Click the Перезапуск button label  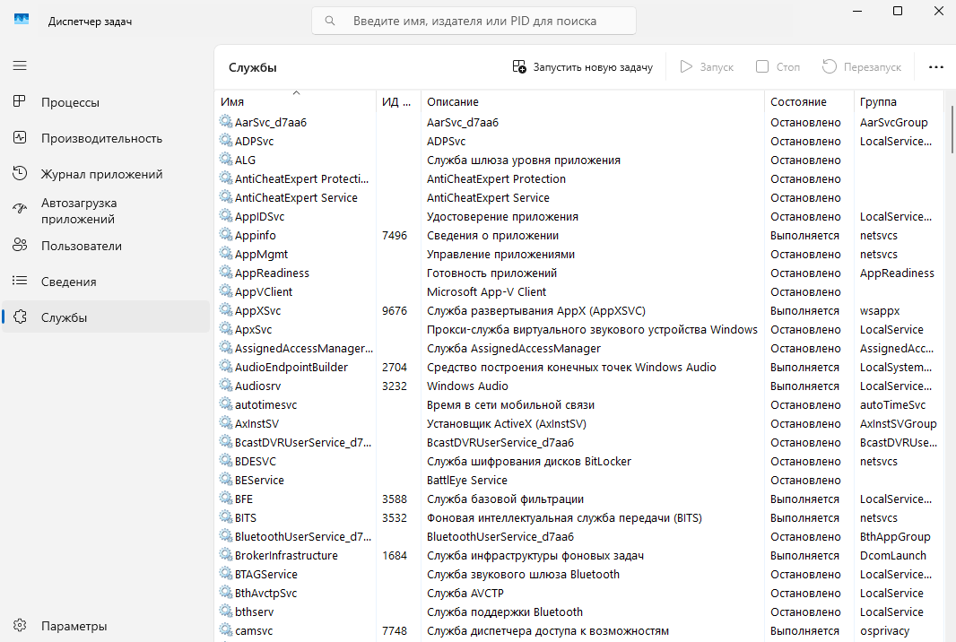click(872, 67)
